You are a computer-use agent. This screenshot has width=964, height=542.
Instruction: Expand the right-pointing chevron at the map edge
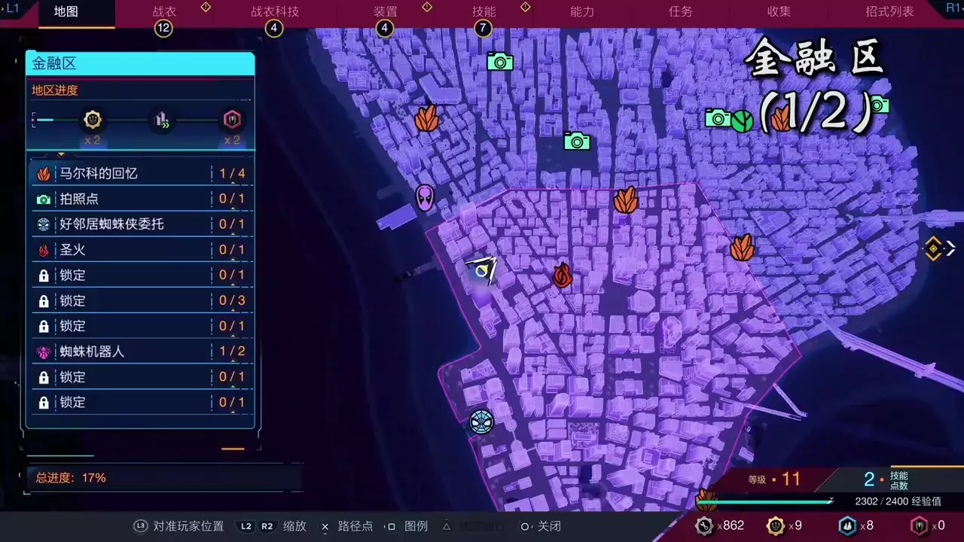click(x=952, y=248)
